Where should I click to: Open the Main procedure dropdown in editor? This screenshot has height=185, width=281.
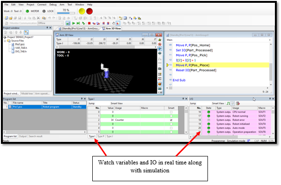coord(270,40)
